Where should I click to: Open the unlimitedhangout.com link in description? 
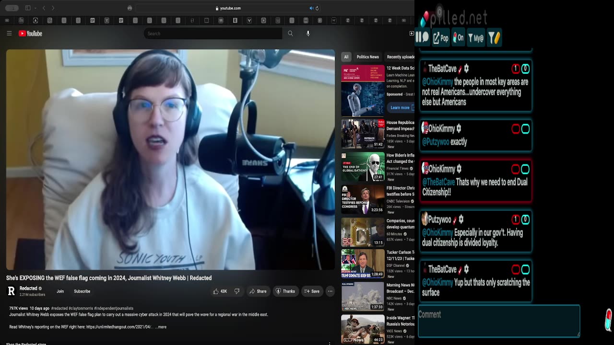click(119, 327)
